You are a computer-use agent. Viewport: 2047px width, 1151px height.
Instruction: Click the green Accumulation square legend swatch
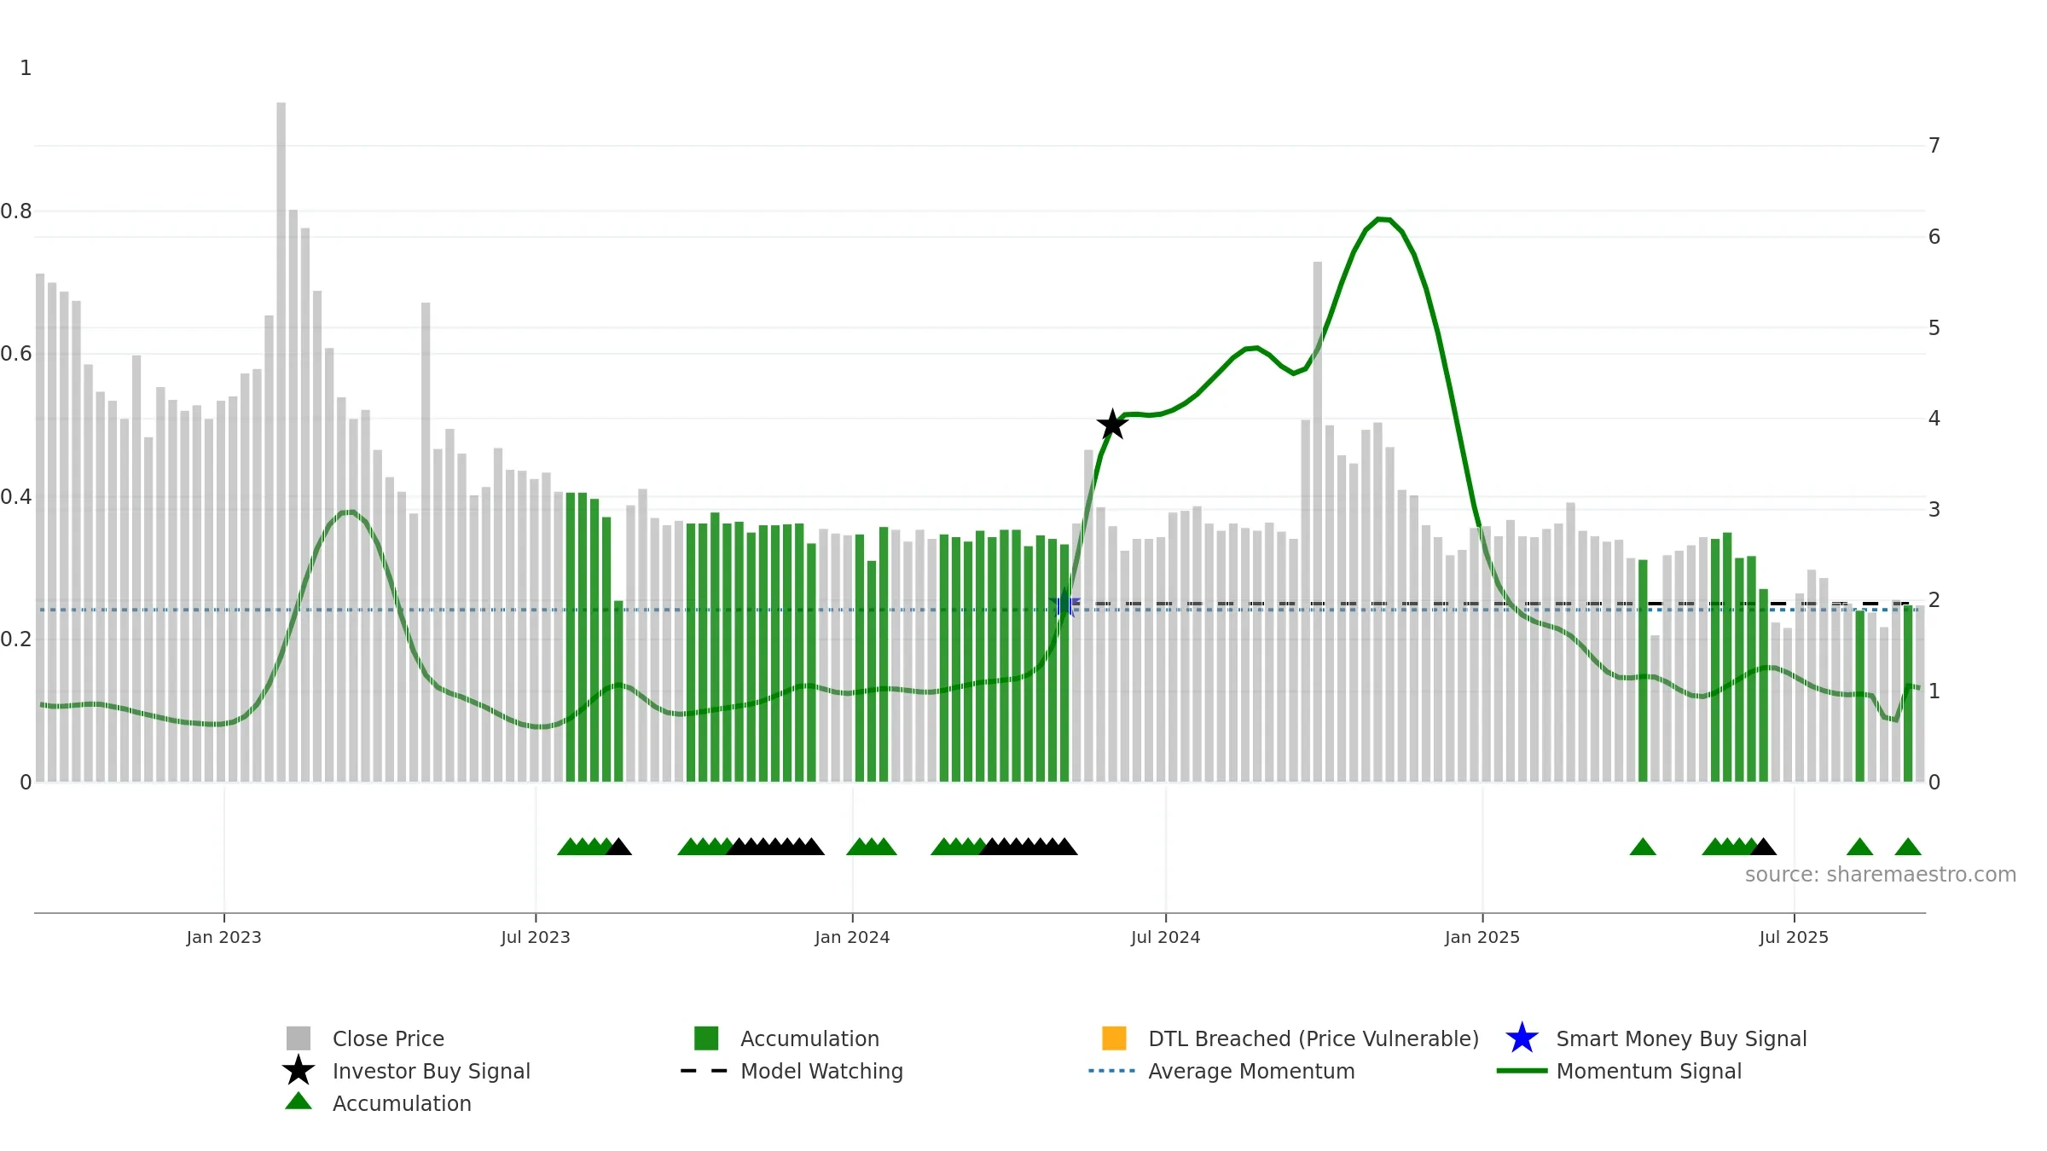(706, 1038)
